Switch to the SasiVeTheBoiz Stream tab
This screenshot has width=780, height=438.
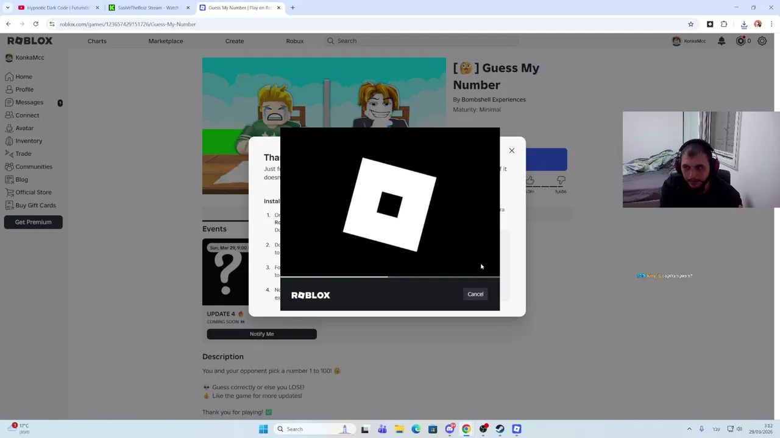point(148,8)
